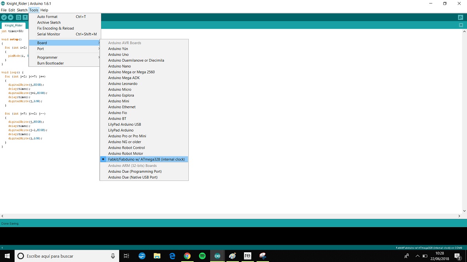The height and width of the screenshot is (262, 467).
Task: Select Arduino Mega ADK board
Action: point(144,78)
